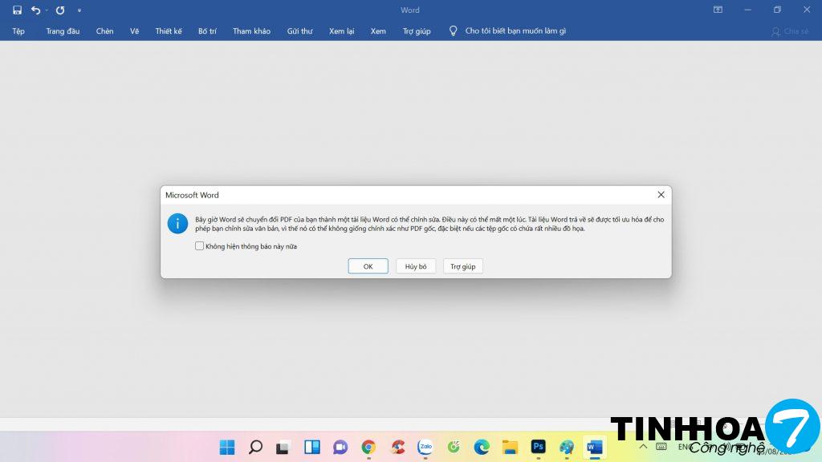This screenshot has width=822, height=462.
Task: Click the lightbulb Tell Me icon
Action: pyautogui.click(x=453, y=31)
